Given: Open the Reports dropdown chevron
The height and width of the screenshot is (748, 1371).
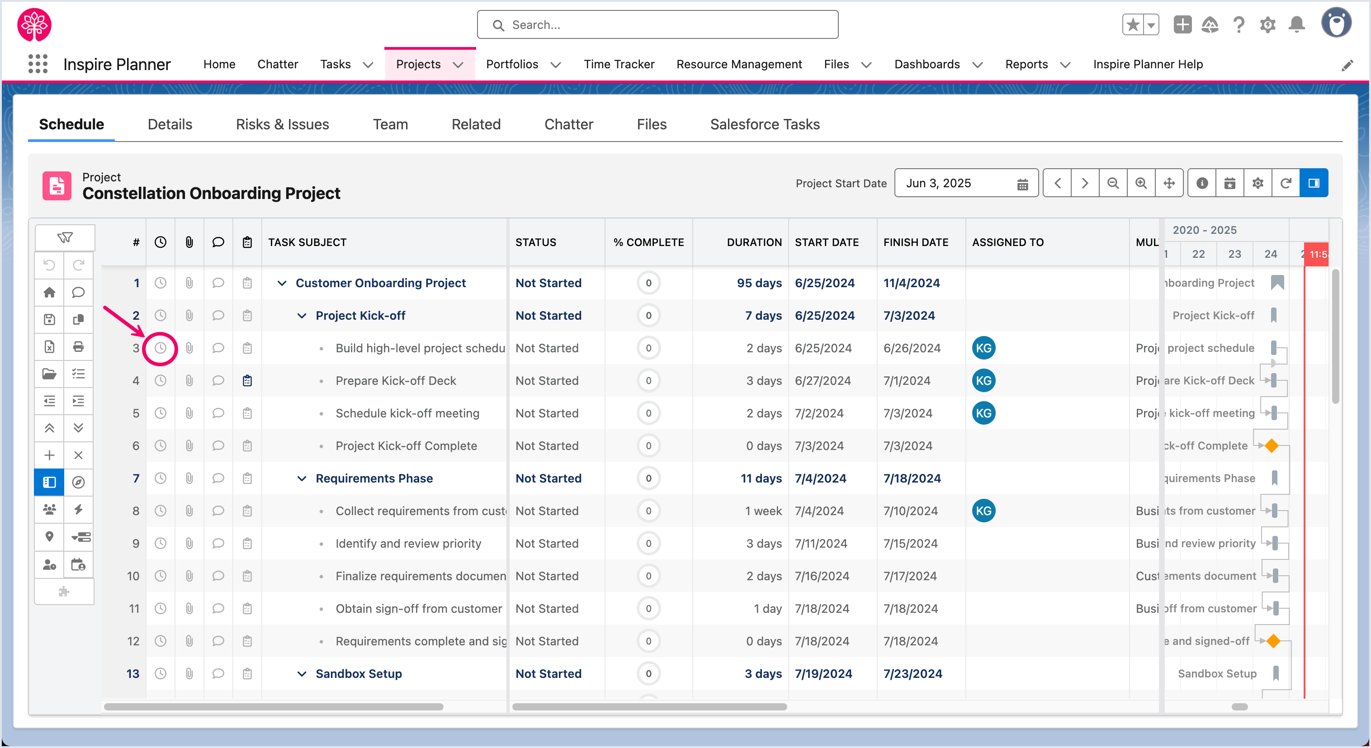Looking at the screenshot, I should (x=1065, y=64).
